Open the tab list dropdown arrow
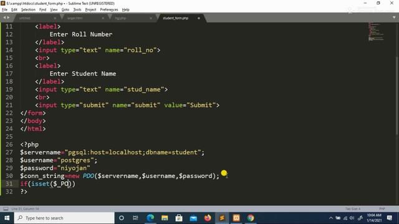 pos(394,17)
